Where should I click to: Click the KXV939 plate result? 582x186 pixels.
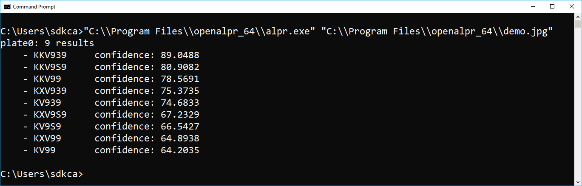click(50, 91)
